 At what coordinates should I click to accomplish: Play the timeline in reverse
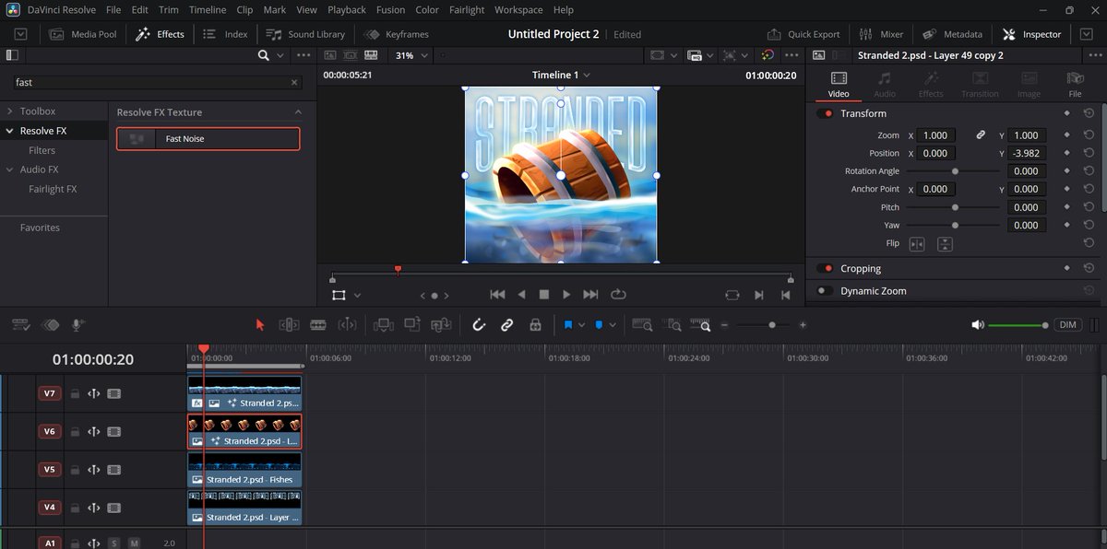point(521,295)
